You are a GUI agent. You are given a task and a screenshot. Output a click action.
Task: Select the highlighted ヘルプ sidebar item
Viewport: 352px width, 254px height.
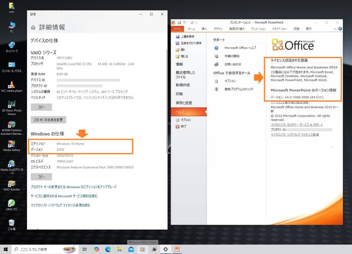pyautogui.click(x=189, y=112)
